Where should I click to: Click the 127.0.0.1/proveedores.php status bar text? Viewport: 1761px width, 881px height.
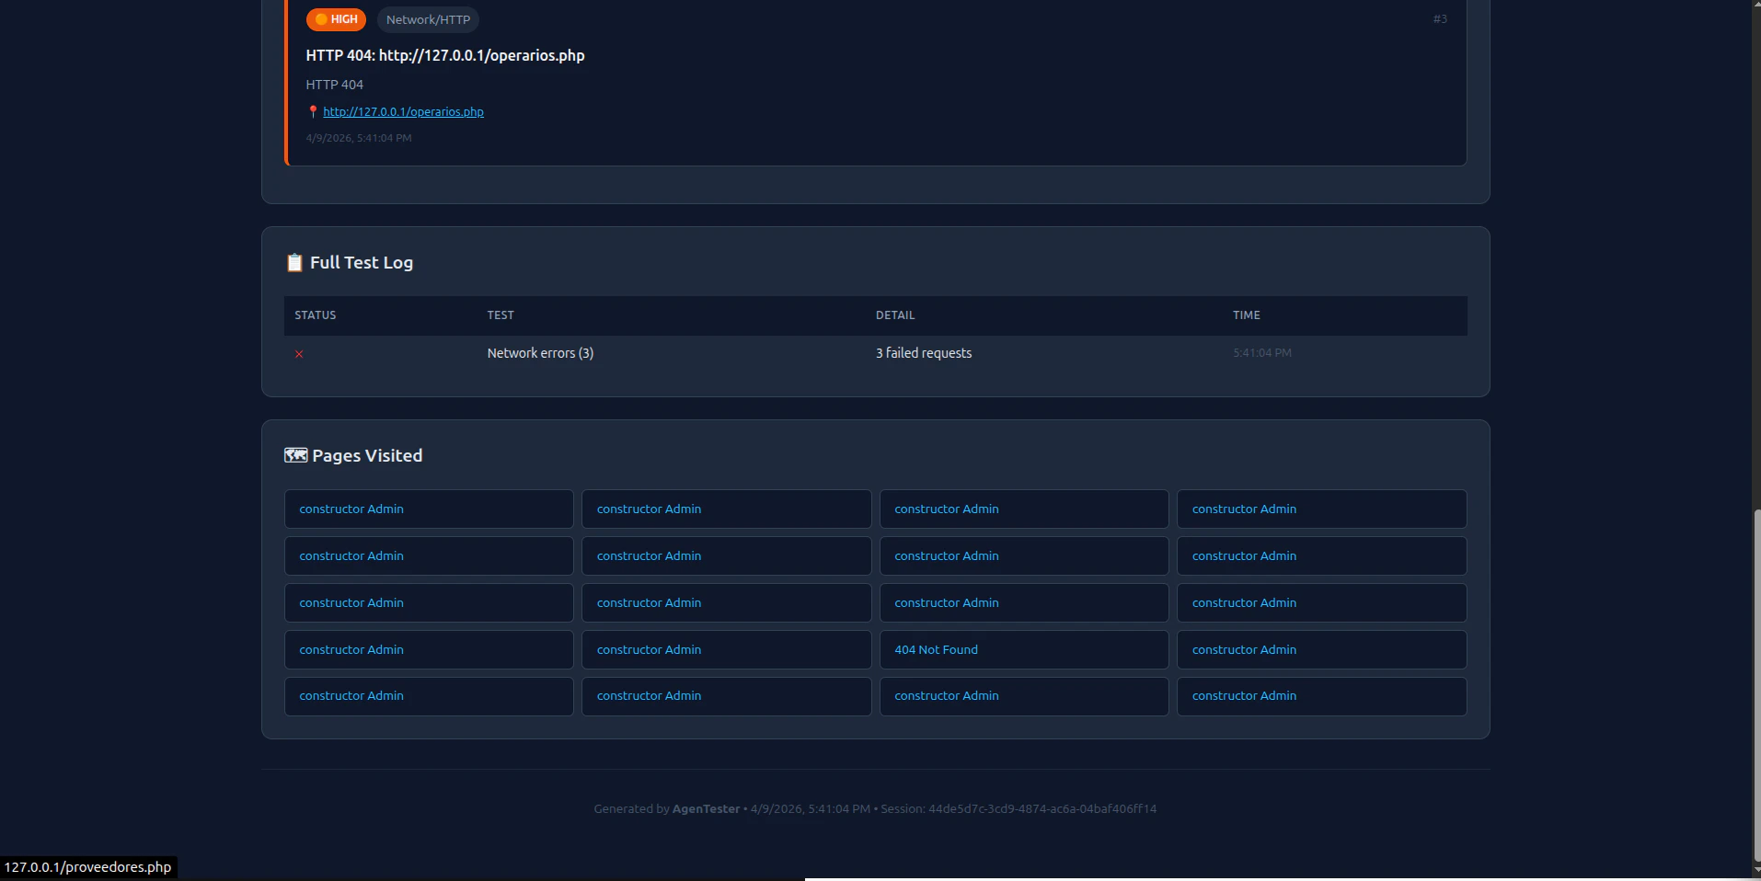coord(87,866)
